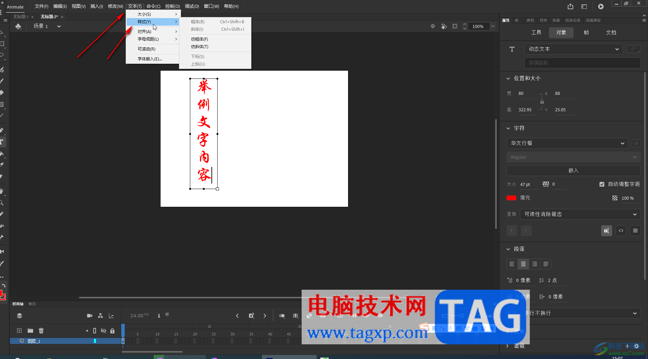648x359 pixels.
Task: Click the timeline graph/tween icon
Action: coord(111,316)
